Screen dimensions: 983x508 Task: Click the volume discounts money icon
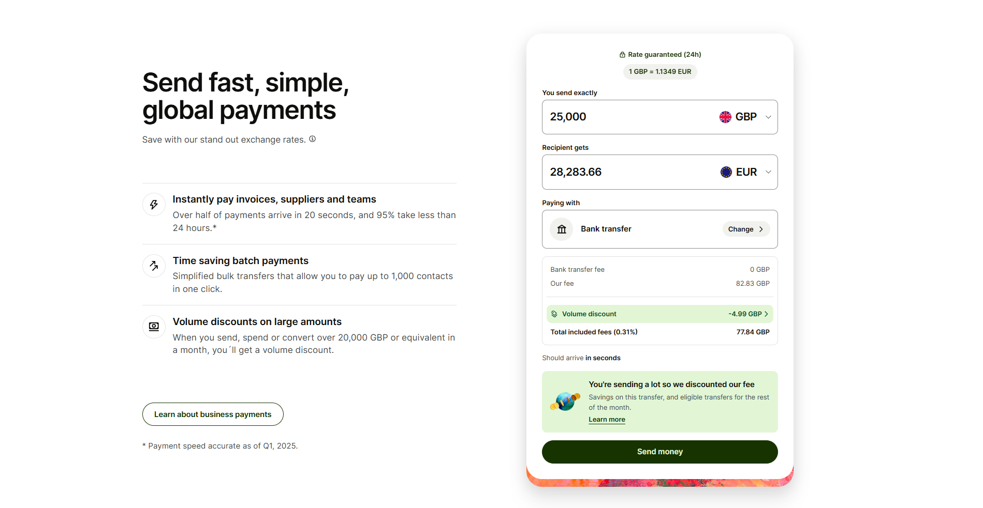(154, 327)
